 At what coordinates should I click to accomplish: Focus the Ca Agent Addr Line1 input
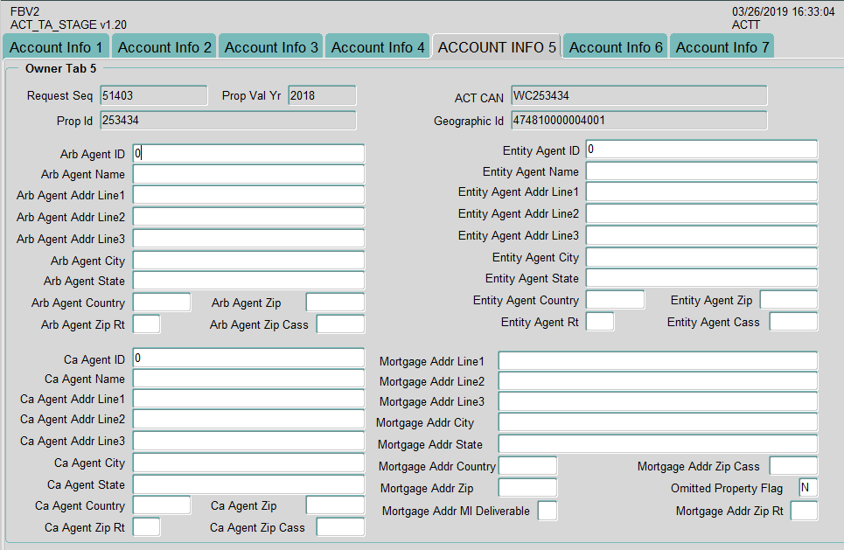tap(248, 399)
